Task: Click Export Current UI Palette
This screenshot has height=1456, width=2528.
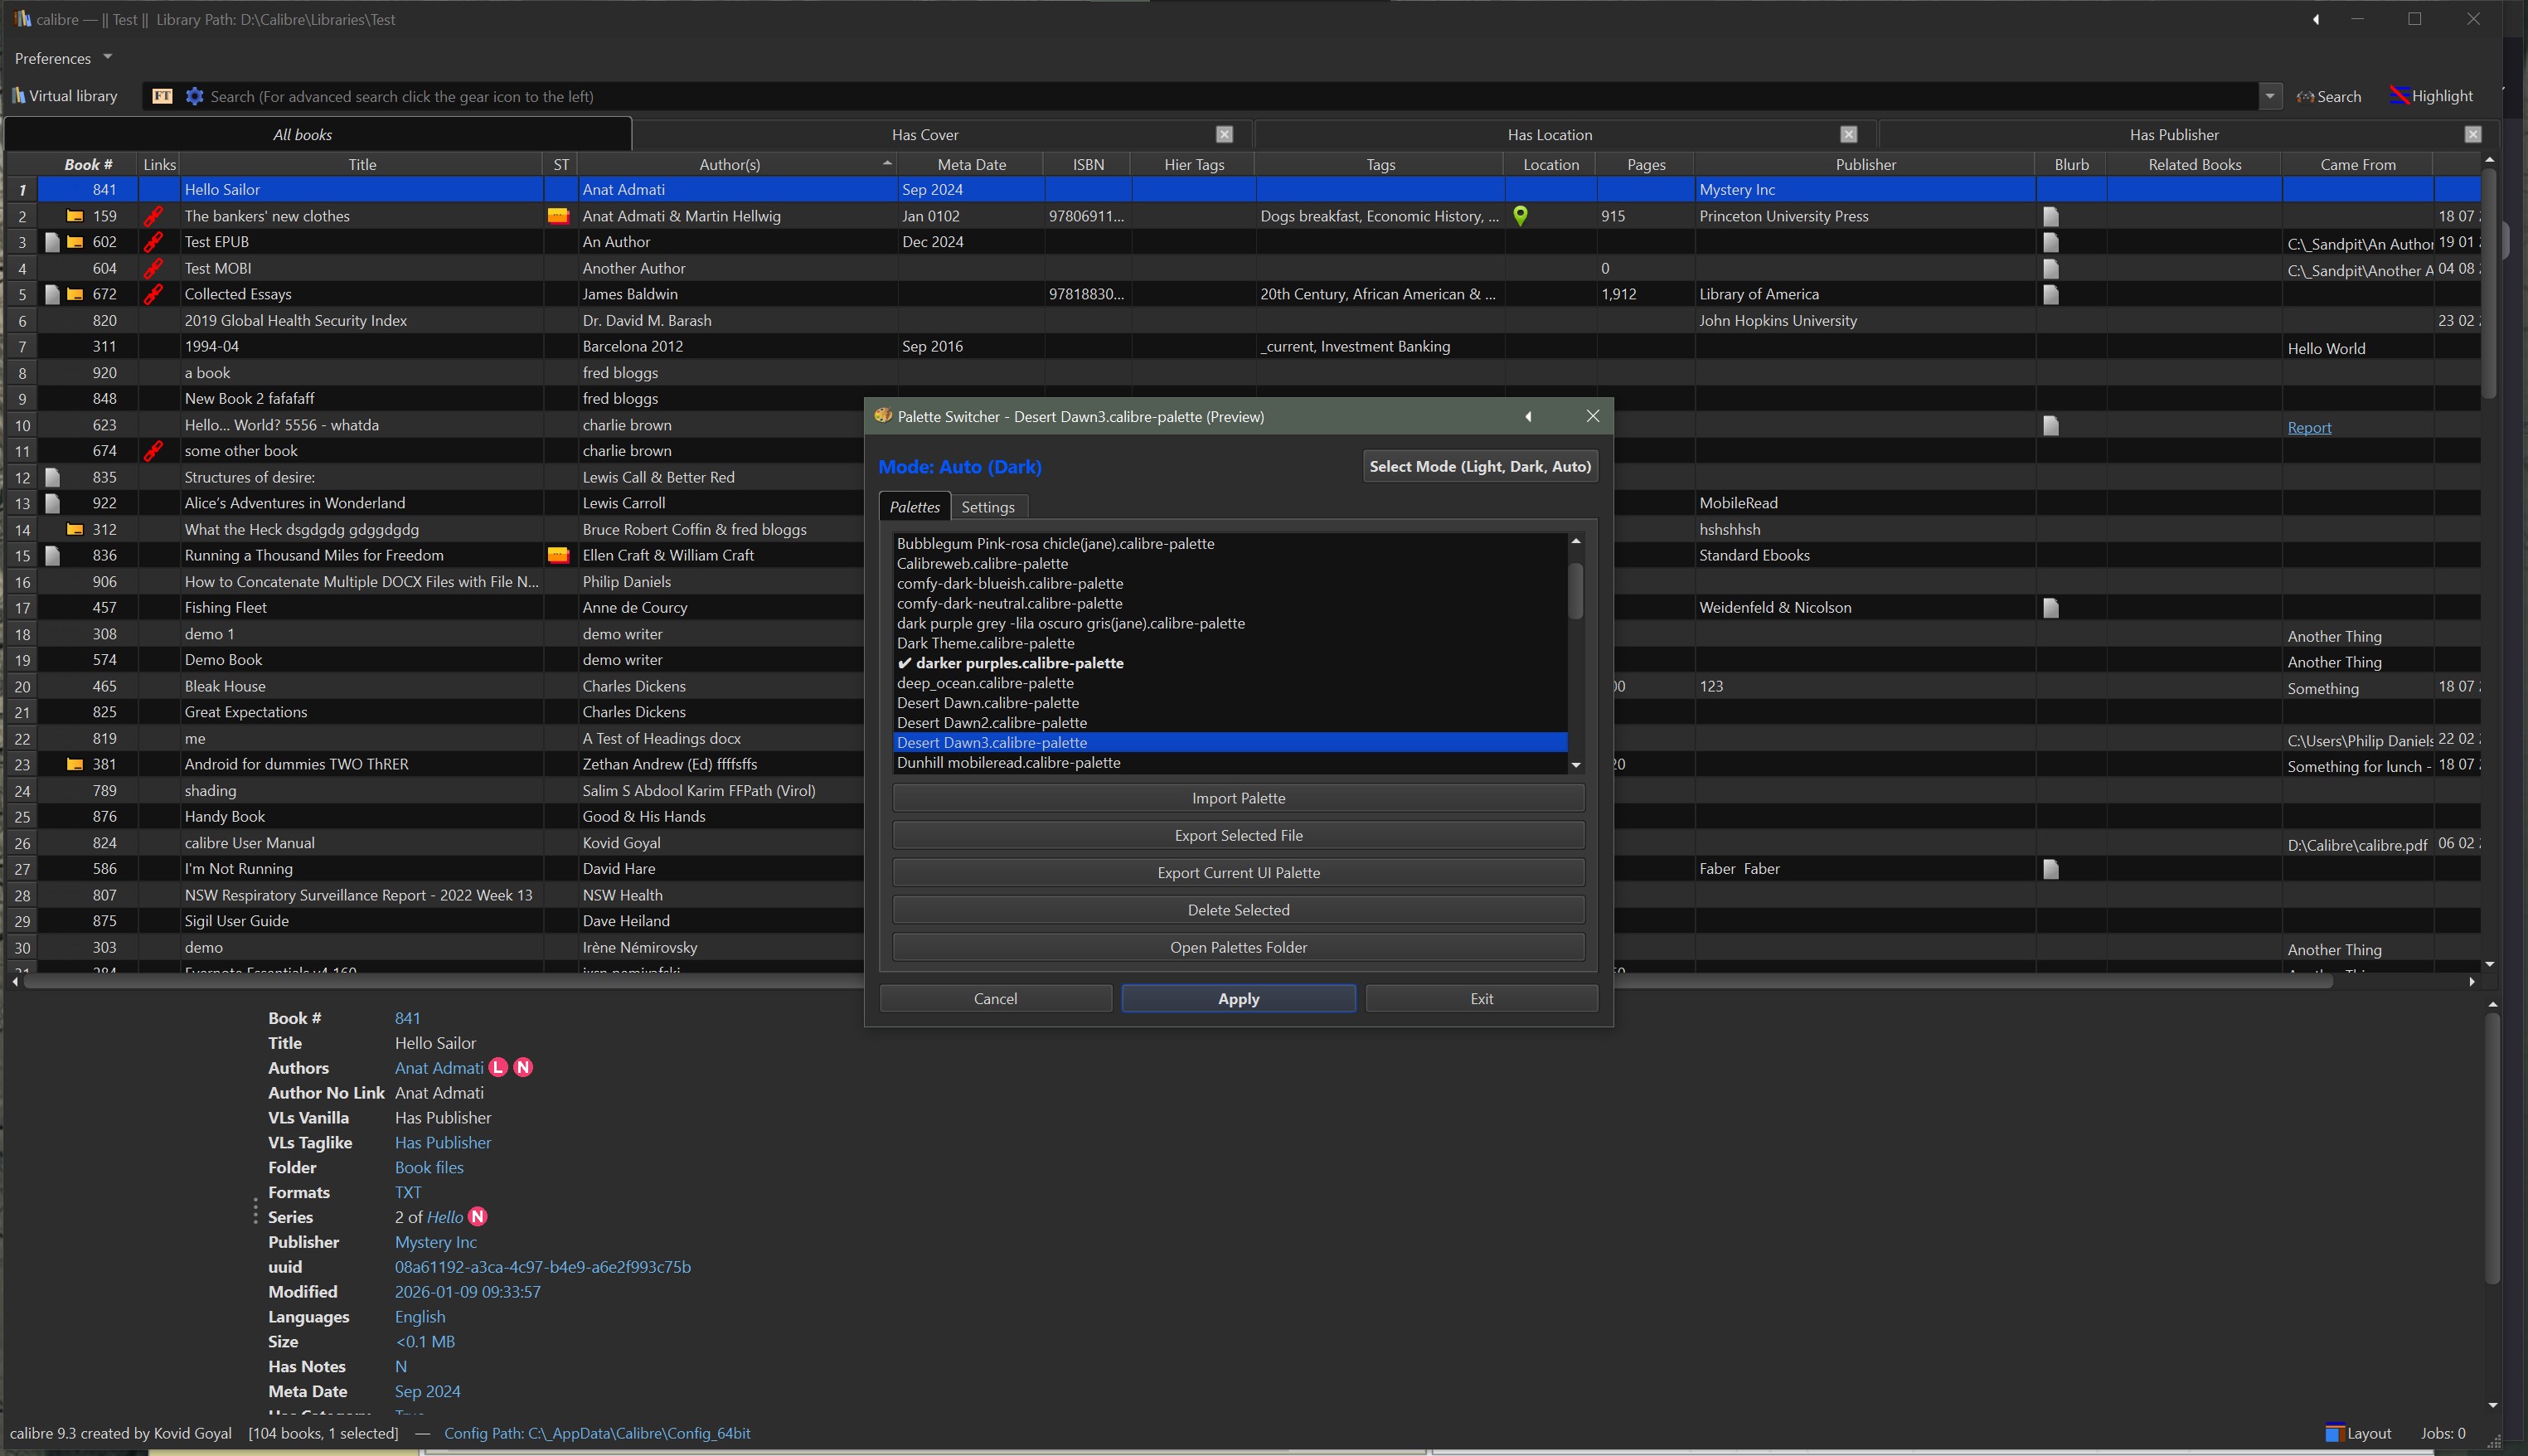Action: tap(1237, 872)
